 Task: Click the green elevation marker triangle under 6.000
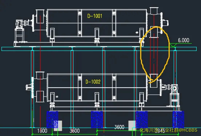click(173, 45)
